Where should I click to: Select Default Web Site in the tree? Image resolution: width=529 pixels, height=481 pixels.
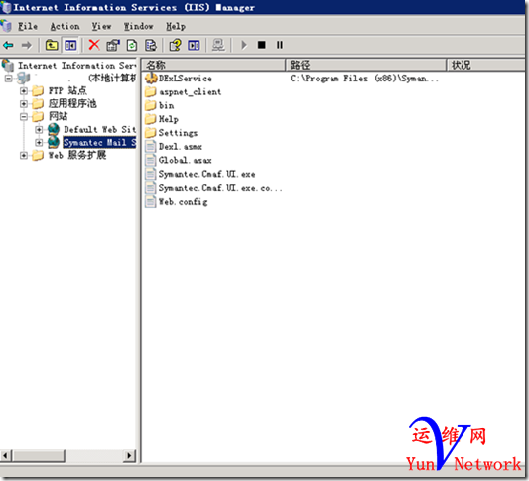pyautogui.click(x=99, y=130)
